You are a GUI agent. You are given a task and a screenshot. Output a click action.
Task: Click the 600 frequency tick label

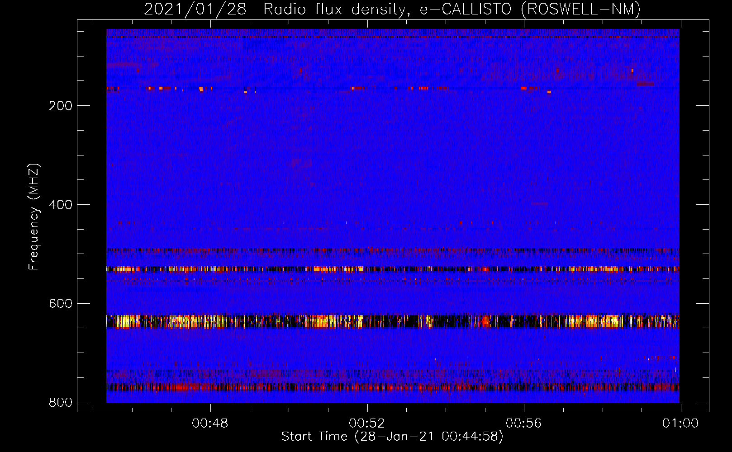point(61,303)
